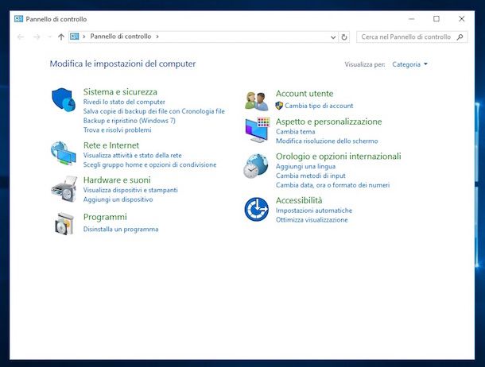Refresh the Control Panel view

(344, 37)
